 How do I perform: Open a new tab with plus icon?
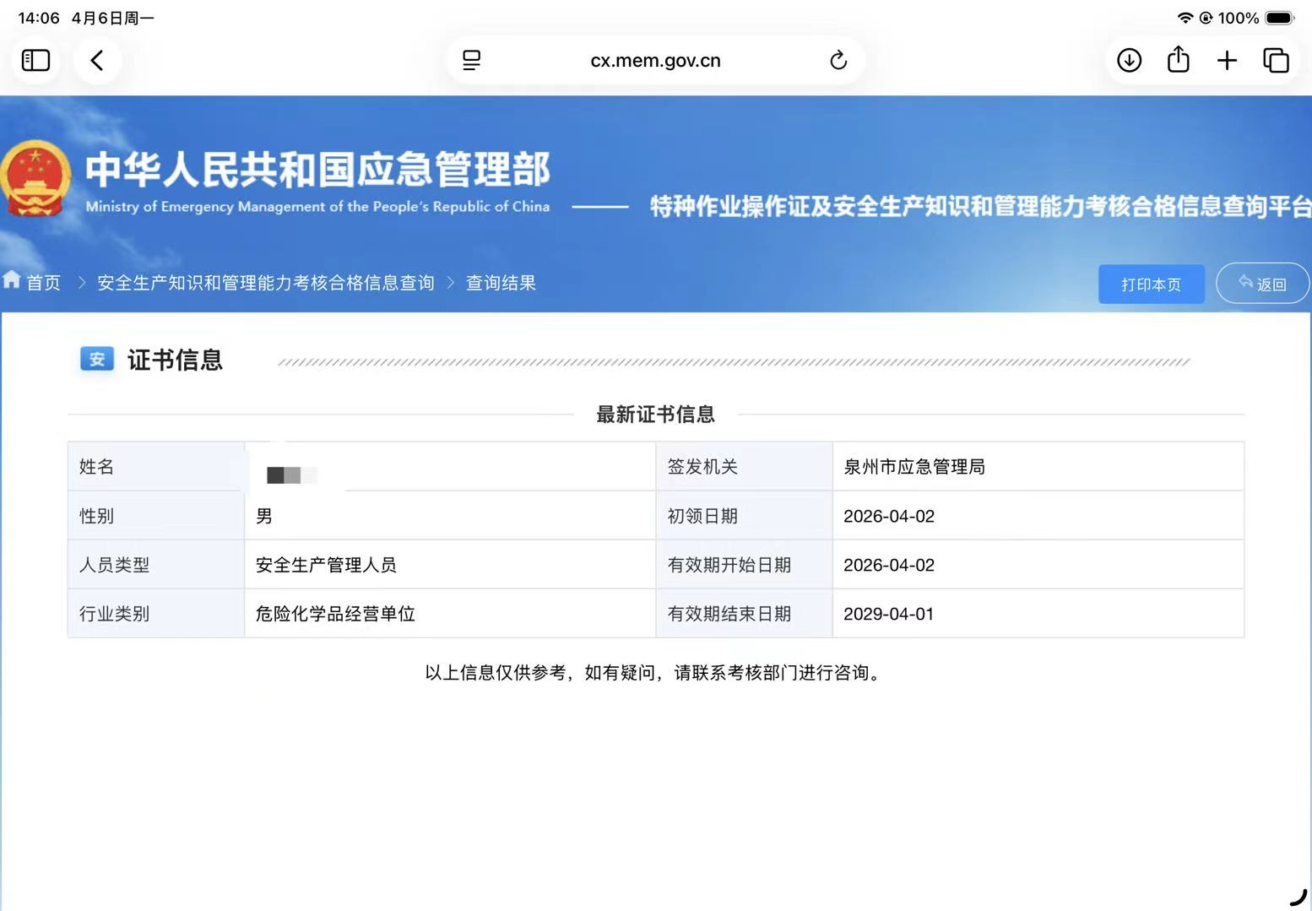click(1227, 60)
